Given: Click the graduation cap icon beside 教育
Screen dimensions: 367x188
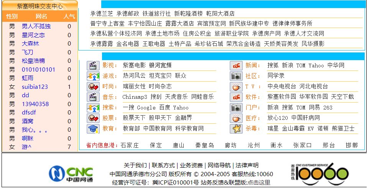Looking at the screenshot, I should [x=93, y=129].
